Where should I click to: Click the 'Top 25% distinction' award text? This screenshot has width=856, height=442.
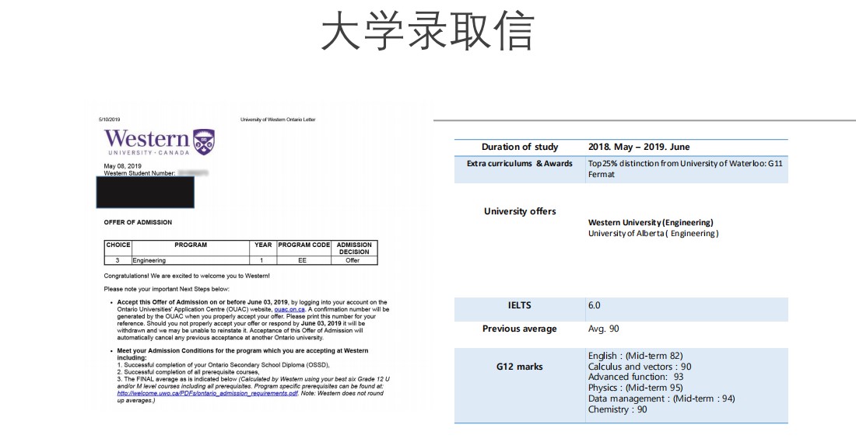685,169
